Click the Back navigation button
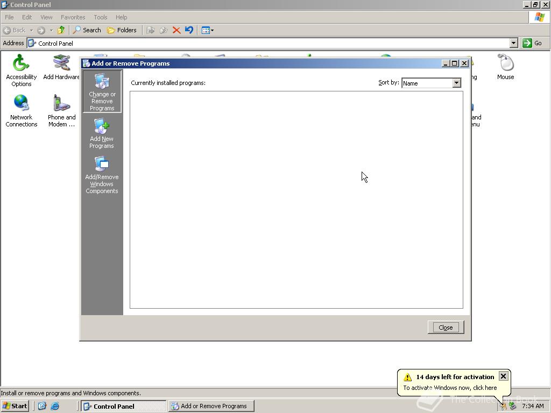This screenshot has height=413, width=551. click(15, 30)
